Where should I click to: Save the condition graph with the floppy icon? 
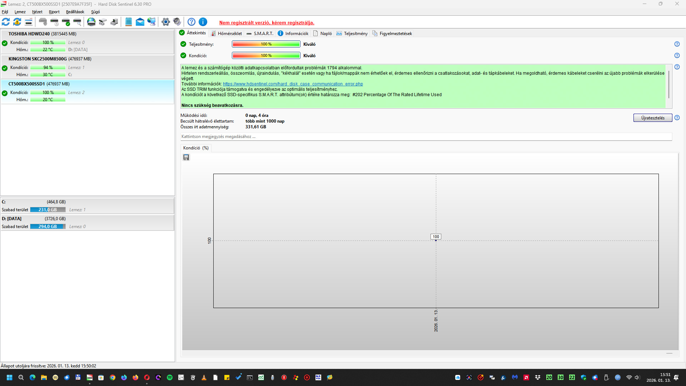coord(186,157)
